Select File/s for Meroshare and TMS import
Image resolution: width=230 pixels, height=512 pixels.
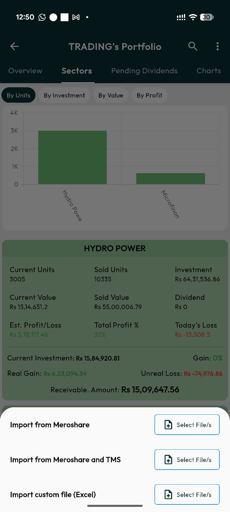pyautogui.click(x=187, y=460)
